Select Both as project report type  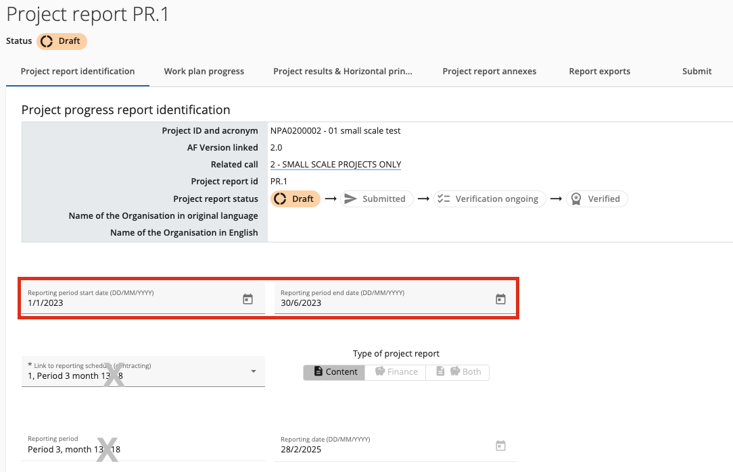click(x=458, y=372)
